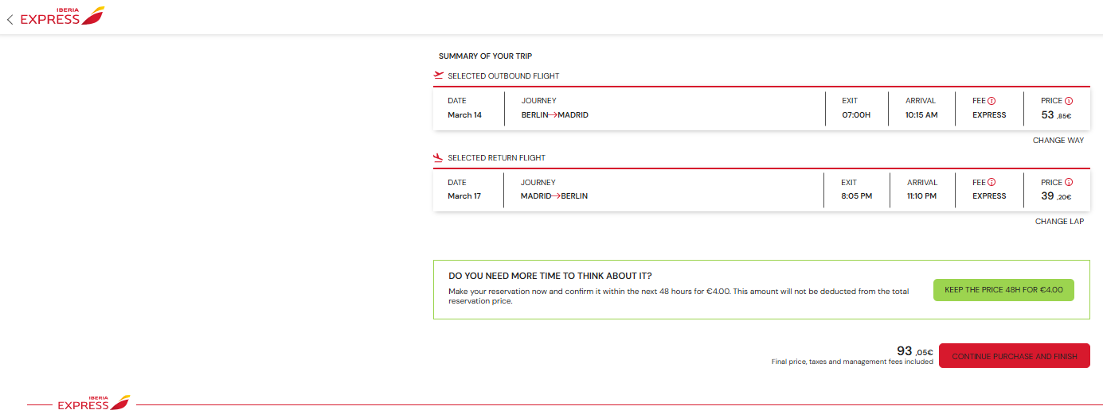The image size is (1103, 414).
Task: Click the 'Do you need more time' heading
Action: (550, 276)
